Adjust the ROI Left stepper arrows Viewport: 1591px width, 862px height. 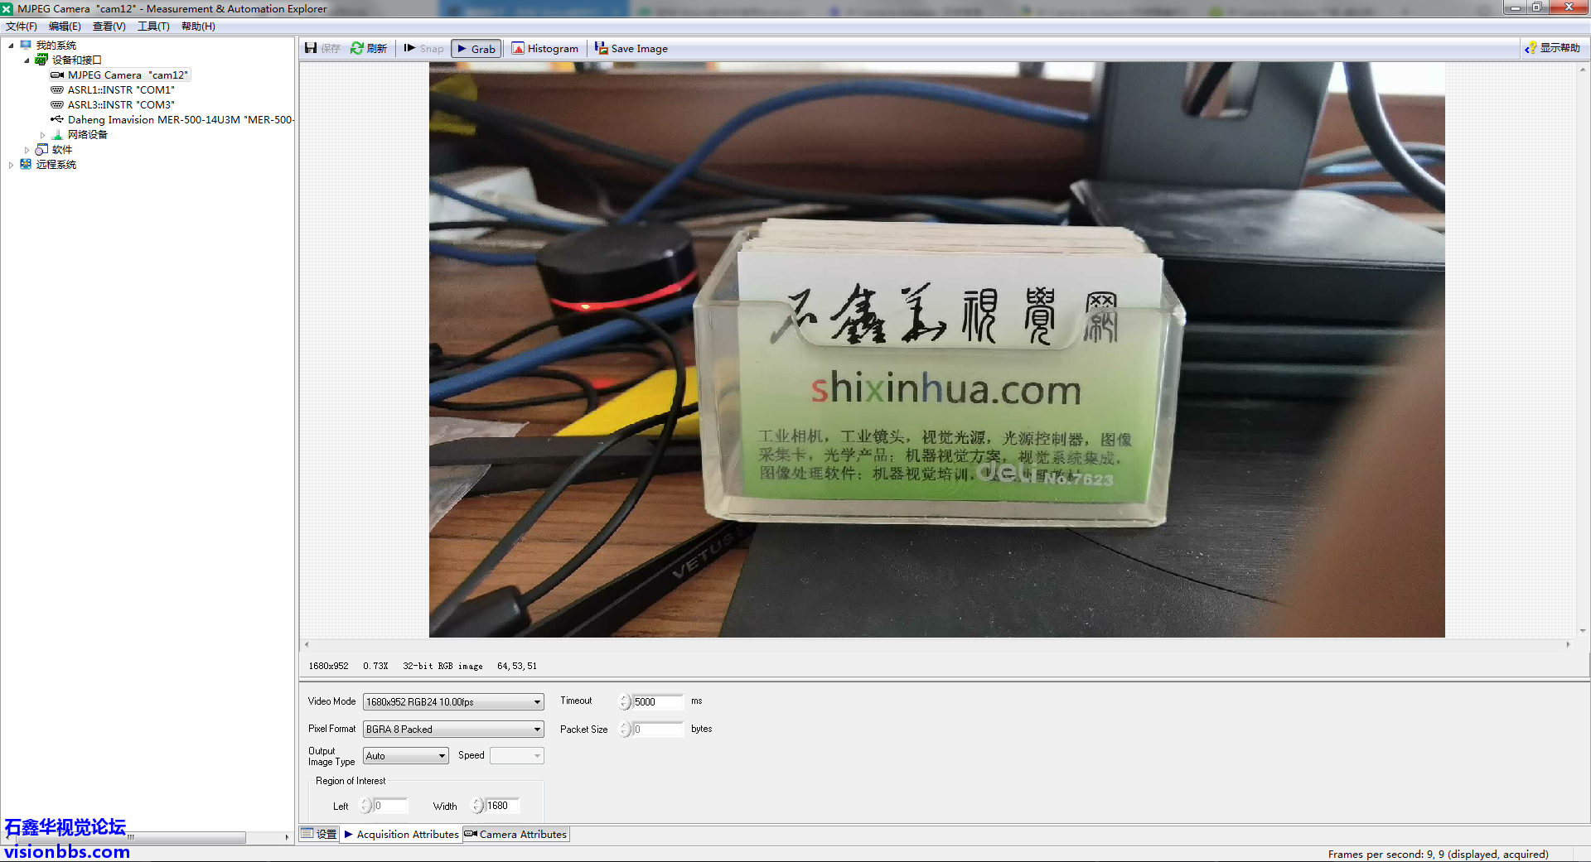pos(365,805)
